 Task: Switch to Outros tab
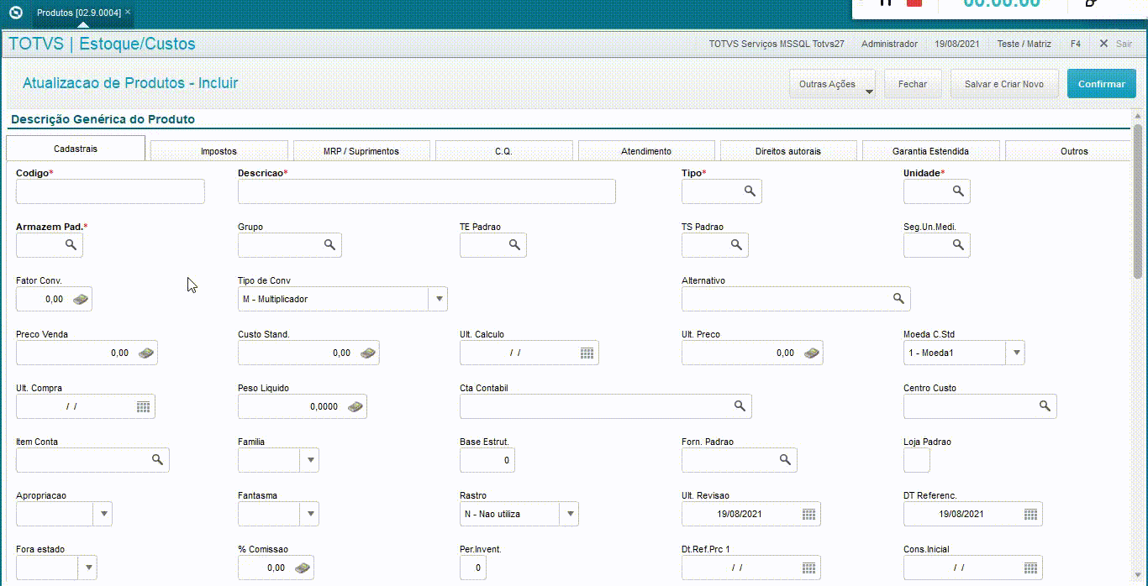pos(1069,151)
